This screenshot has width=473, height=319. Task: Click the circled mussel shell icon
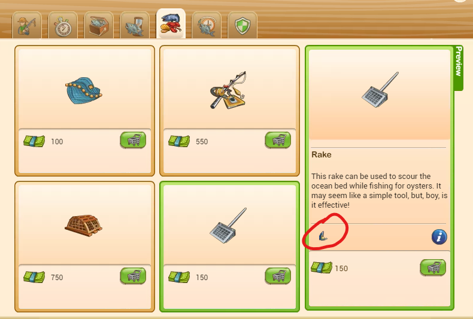[323, 236]
